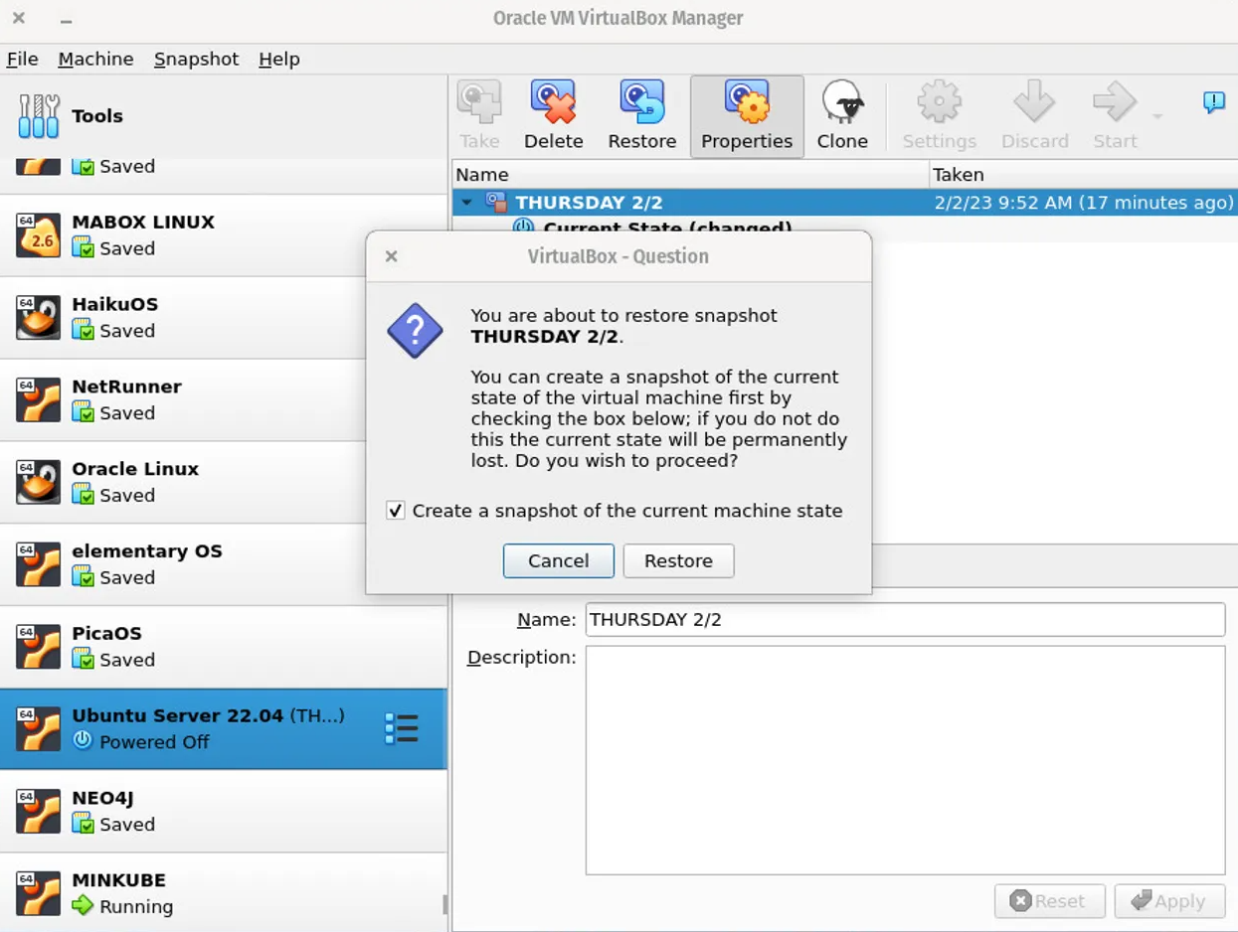This screenshot has width=1238, height=932.
Task: Click the elementary OS VM icon
Action: (39, 564)
